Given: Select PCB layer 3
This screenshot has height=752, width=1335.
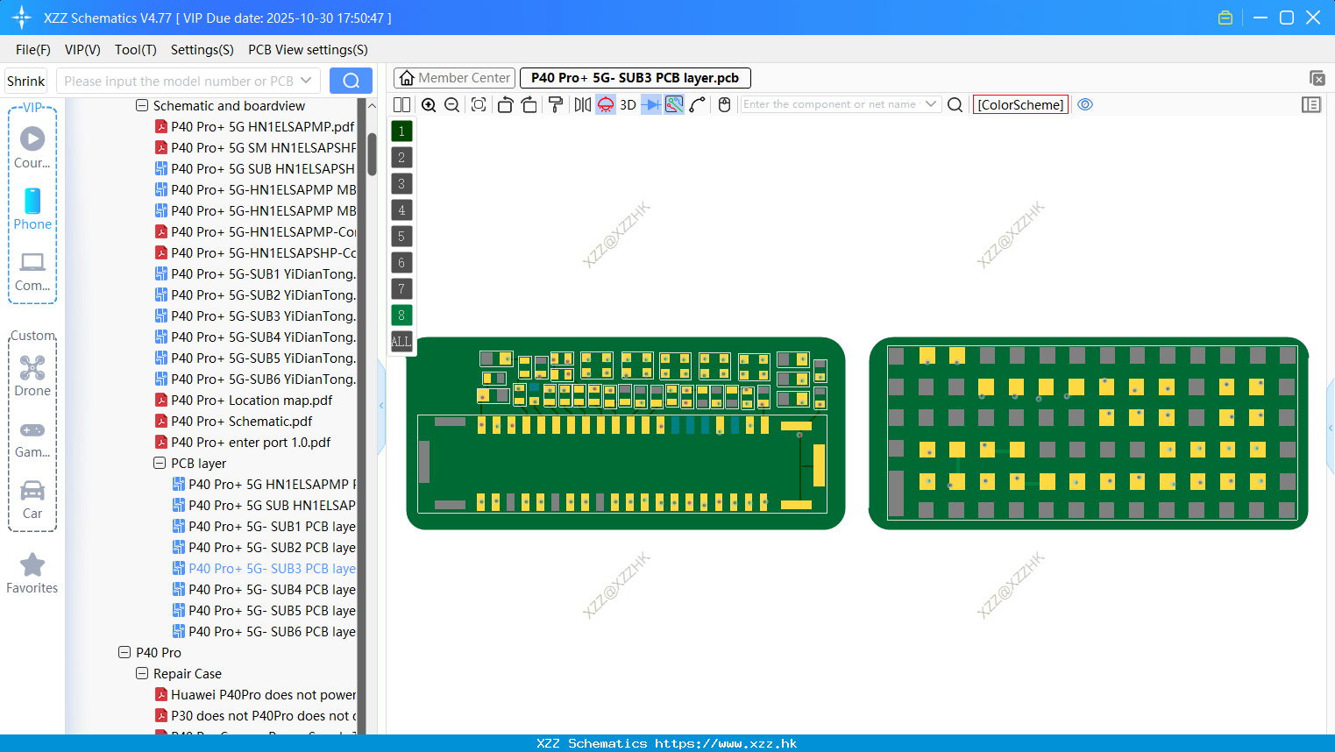Looking at the screenshot, I should [x=401, y=184].
